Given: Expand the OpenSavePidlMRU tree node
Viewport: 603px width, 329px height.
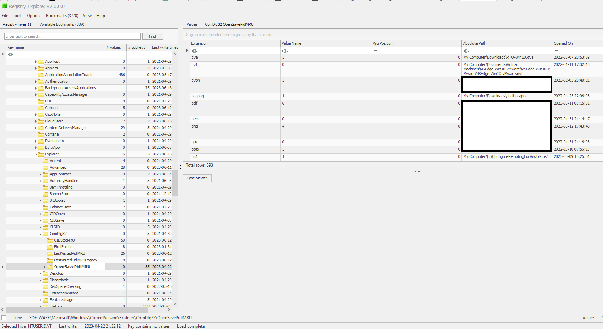Looking at the screenshot, I should click(45, 267).
